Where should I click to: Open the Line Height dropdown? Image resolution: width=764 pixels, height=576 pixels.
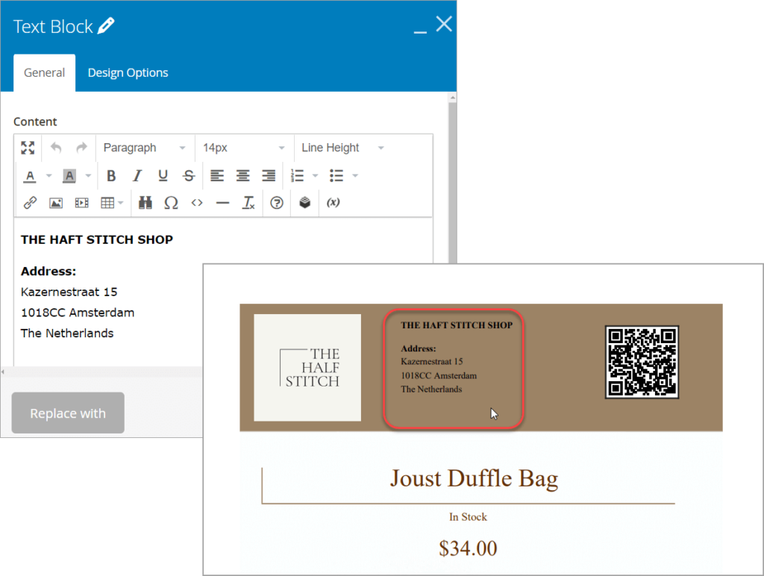pos(343,148)
